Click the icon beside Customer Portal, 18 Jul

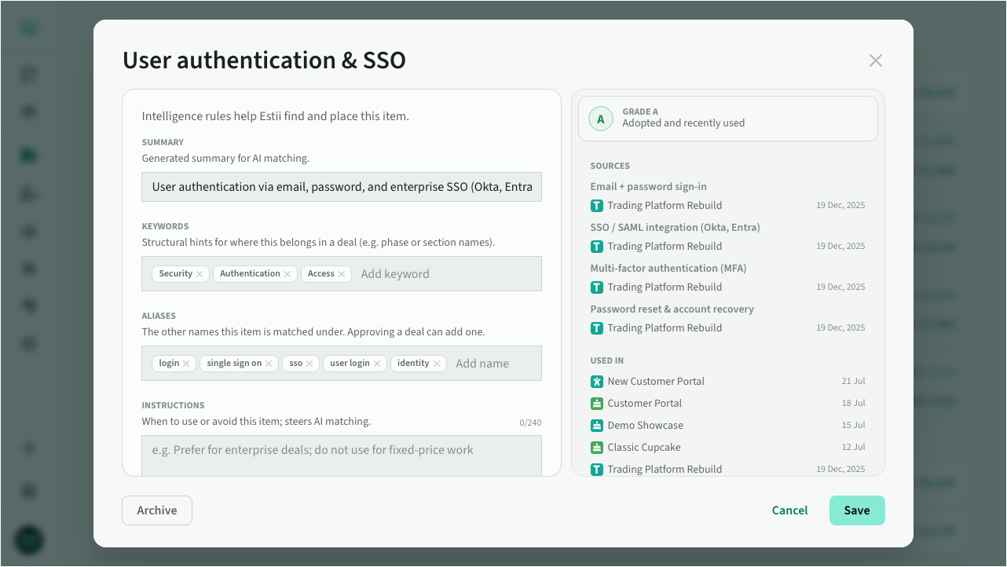click(x=597, y=404)
